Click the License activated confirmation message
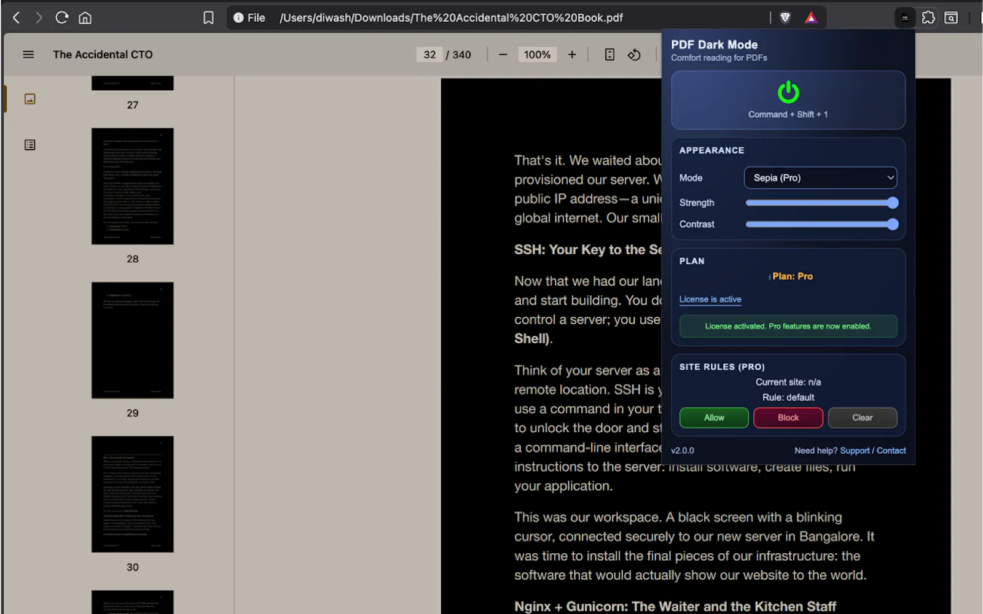This screenshot has width=983, height=614. pyautogui.click(x=788, y=326)
